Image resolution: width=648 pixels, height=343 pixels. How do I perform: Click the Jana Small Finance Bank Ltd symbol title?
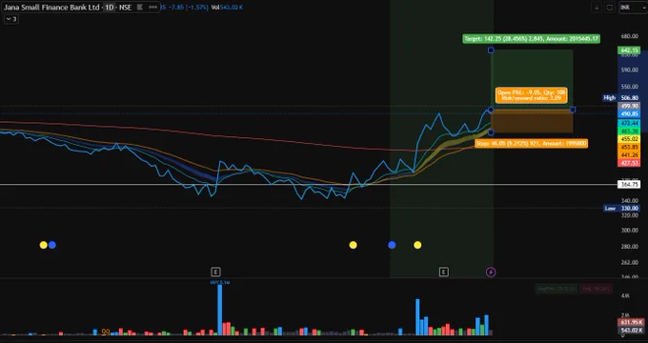(x=51, y=7)
